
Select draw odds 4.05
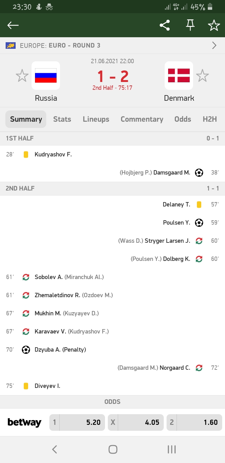pos(136,423)
